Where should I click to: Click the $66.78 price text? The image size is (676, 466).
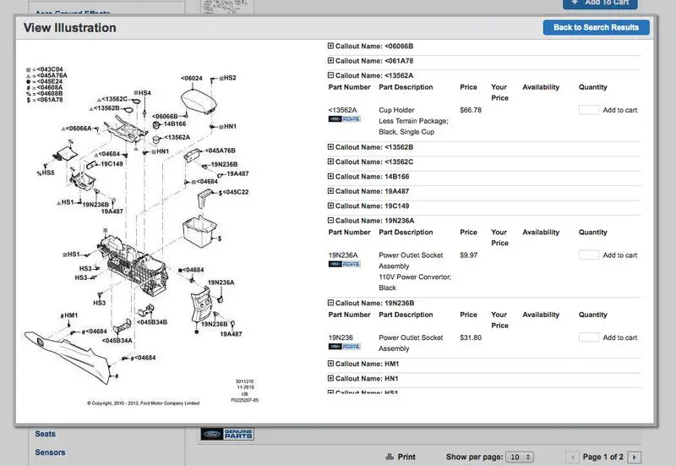471,110
